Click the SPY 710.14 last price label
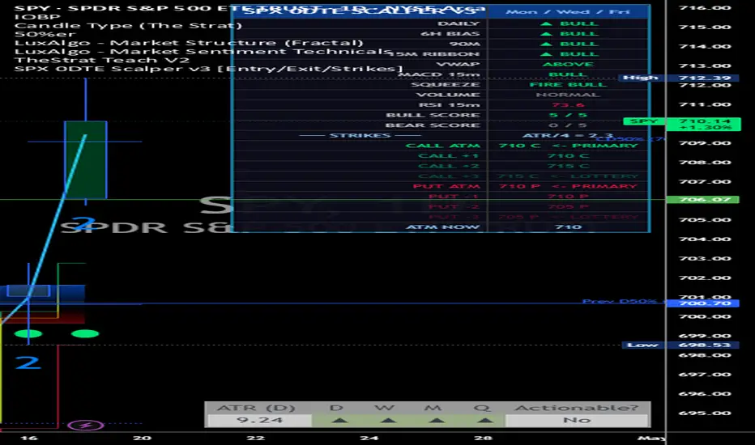The width and height of the screenshot is (755, 445). click(x=682, y=124)
